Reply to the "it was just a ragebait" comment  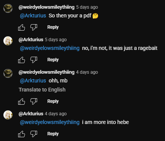click(x=53, y=60)
